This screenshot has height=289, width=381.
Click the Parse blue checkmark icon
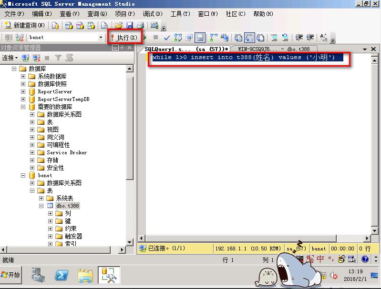[x=167, y=38]
